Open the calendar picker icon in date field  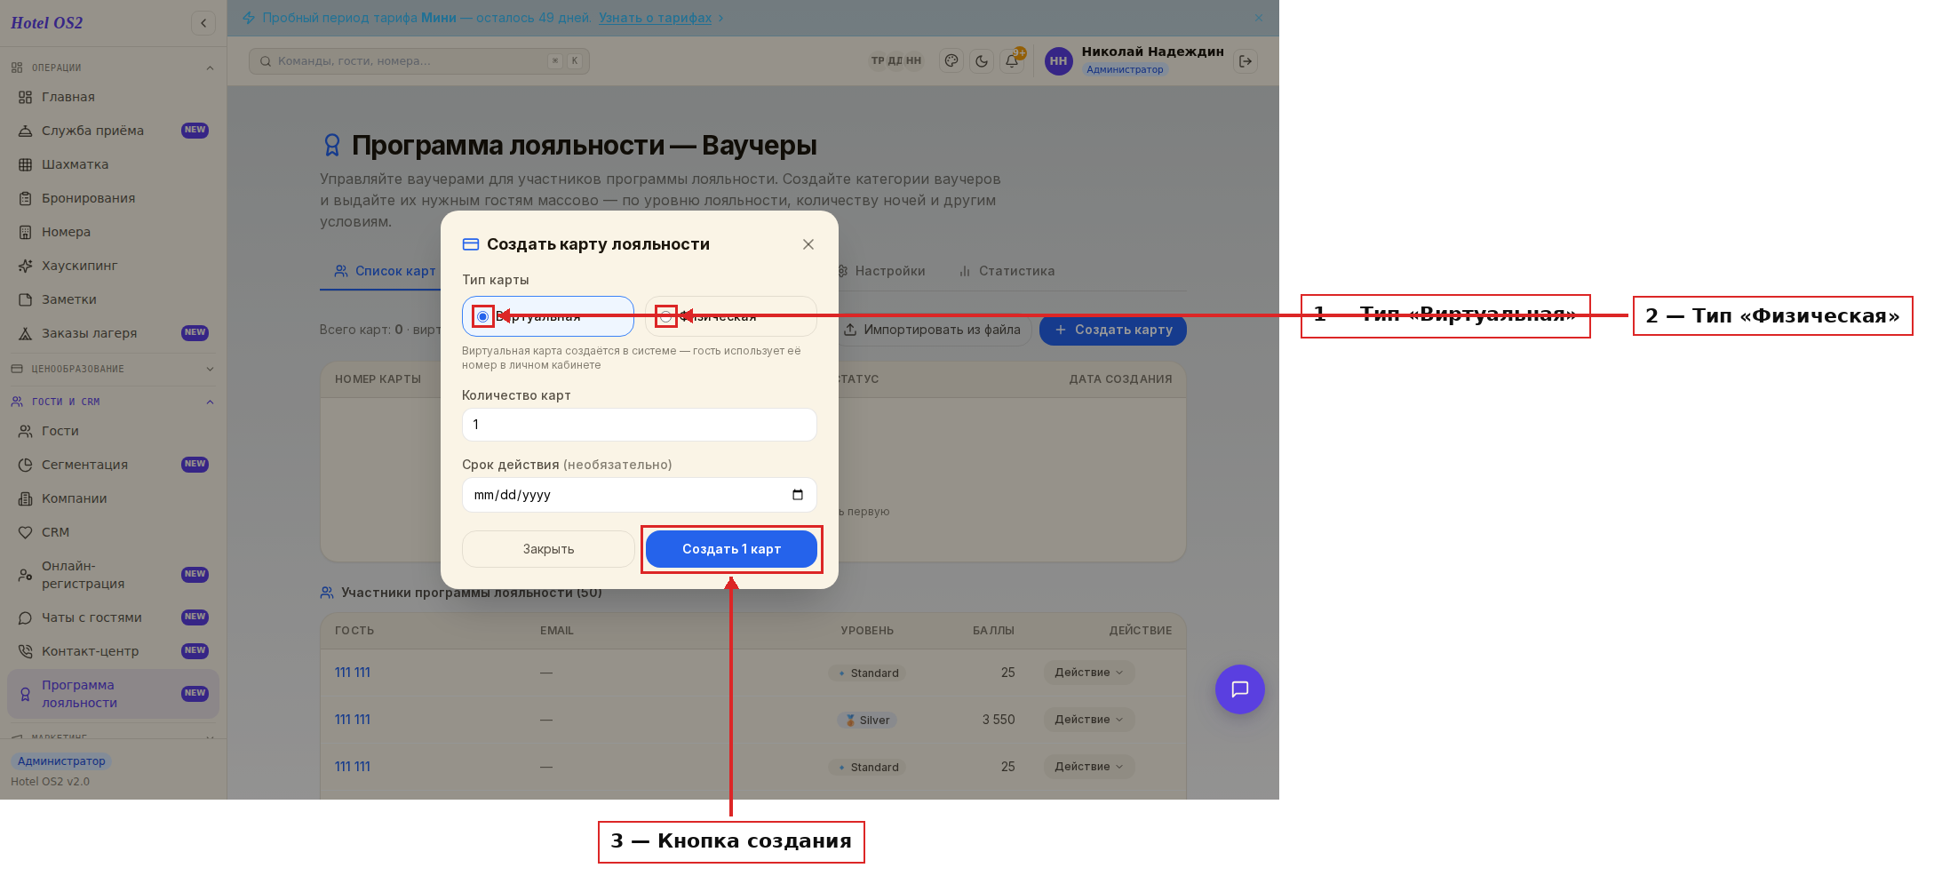(x=798, y=495)
